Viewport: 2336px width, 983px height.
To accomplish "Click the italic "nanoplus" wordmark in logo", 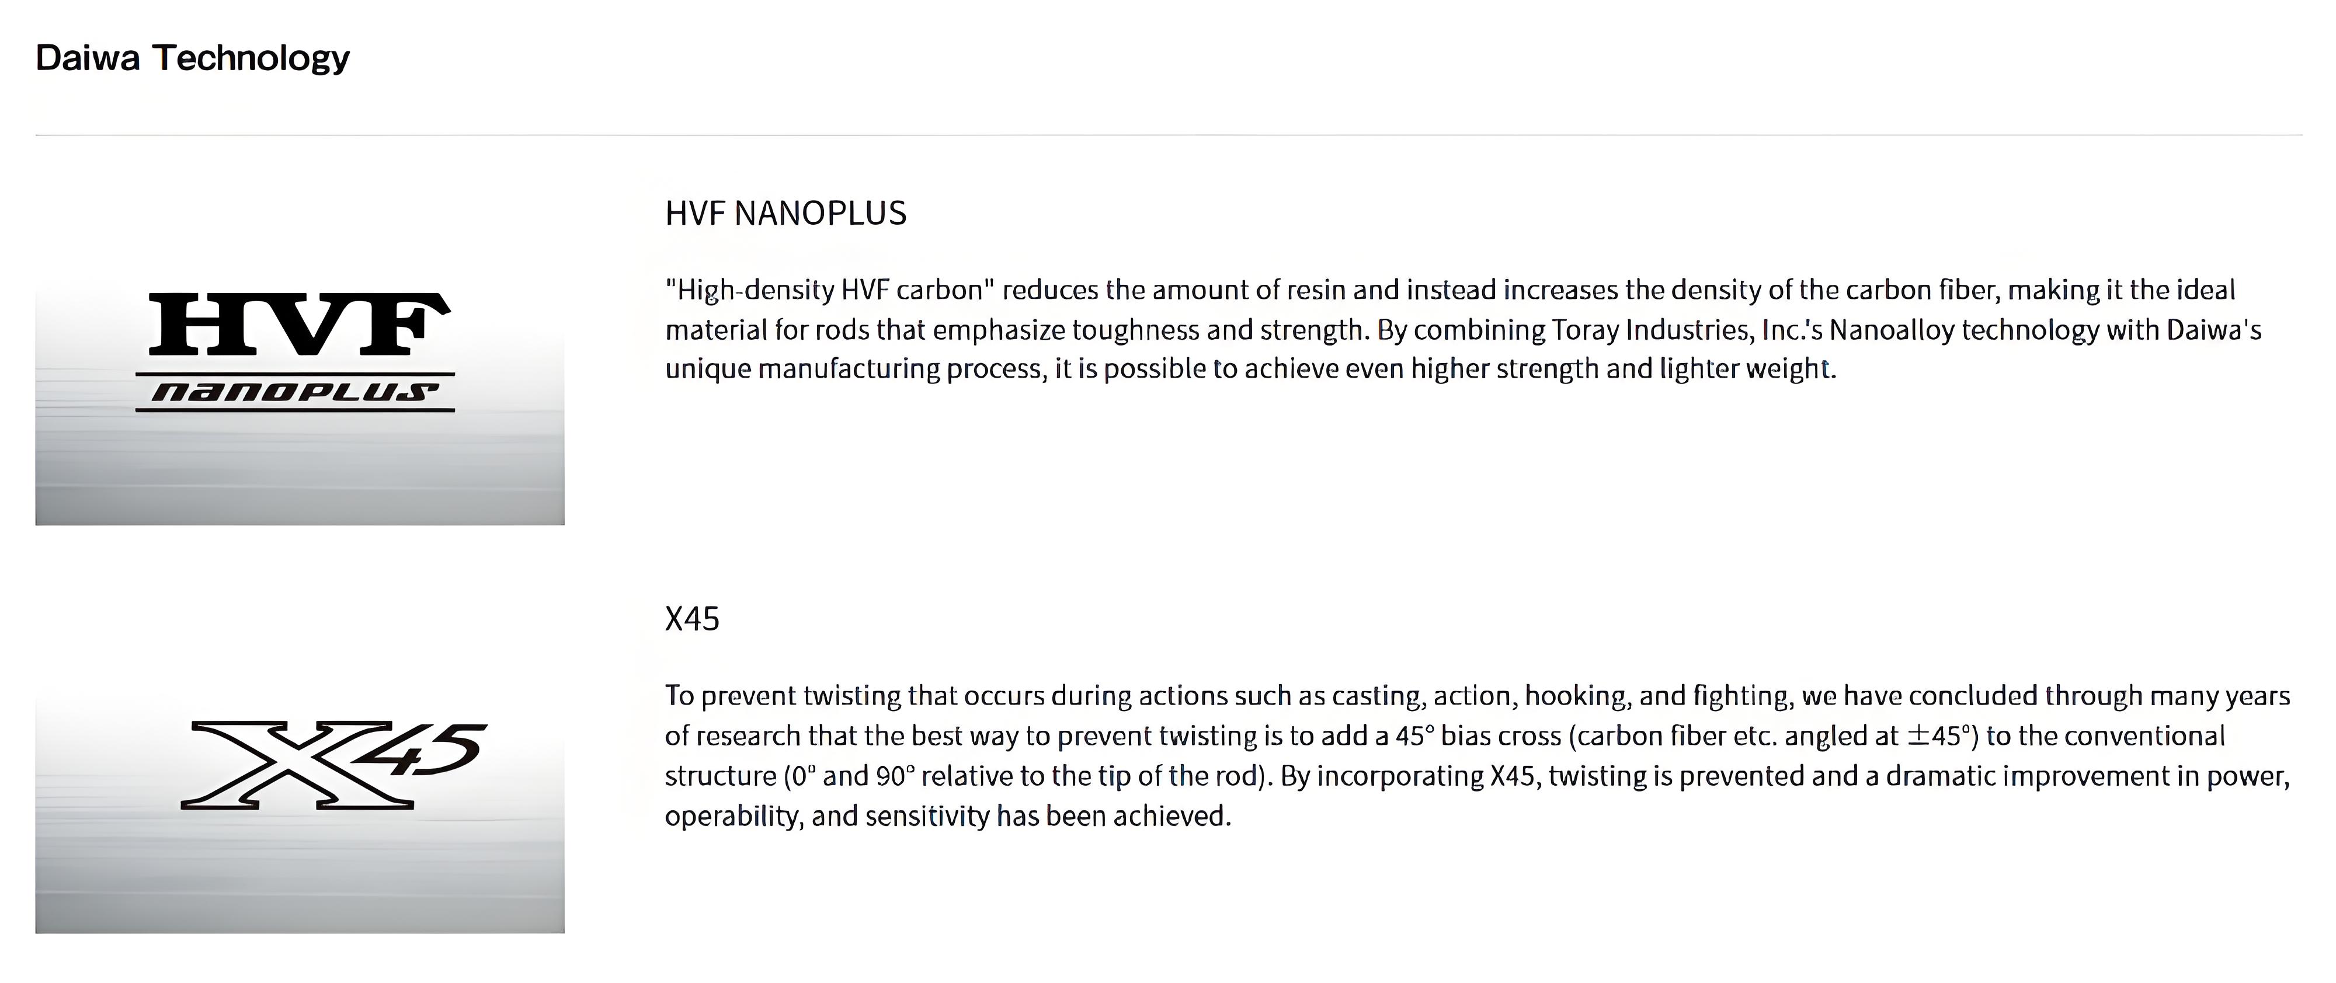I will point(295,392).
